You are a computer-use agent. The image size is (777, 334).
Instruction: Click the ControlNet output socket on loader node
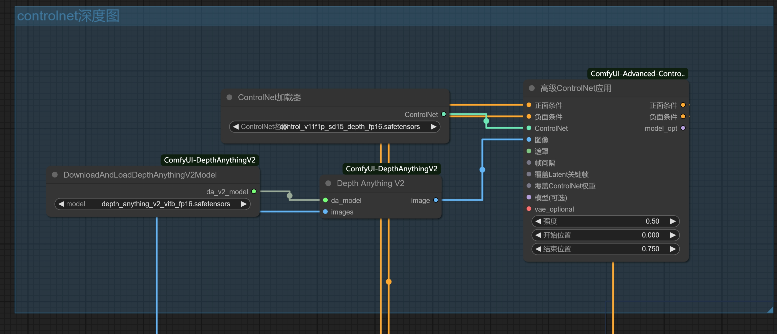[x=444, y=114]
